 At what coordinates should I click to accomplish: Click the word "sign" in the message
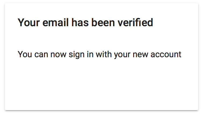tap(77, 55)
